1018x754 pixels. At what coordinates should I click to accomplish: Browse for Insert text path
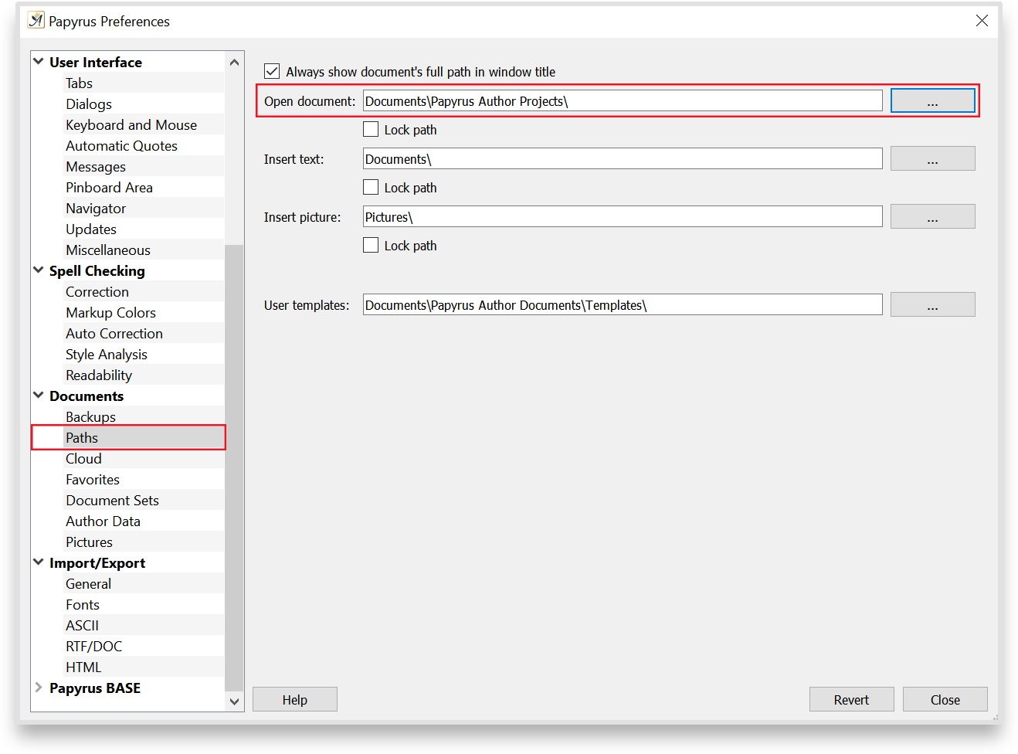[x=932, y=158]
